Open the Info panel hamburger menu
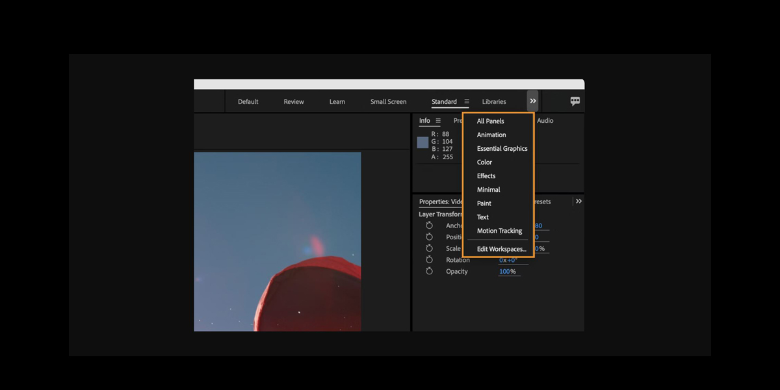Screen dimensions: 780x390 [437, 120]
